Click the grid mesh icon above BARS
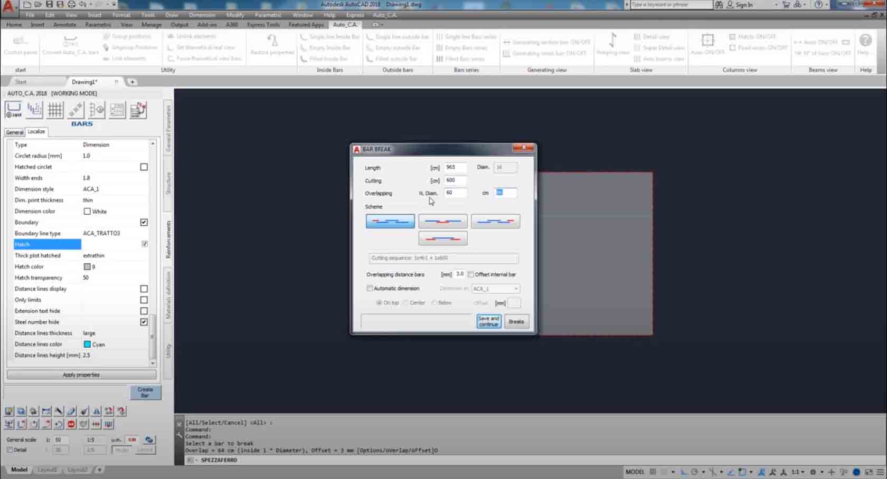This screenshot has height=479, width=887. click(x=55, y=109)
